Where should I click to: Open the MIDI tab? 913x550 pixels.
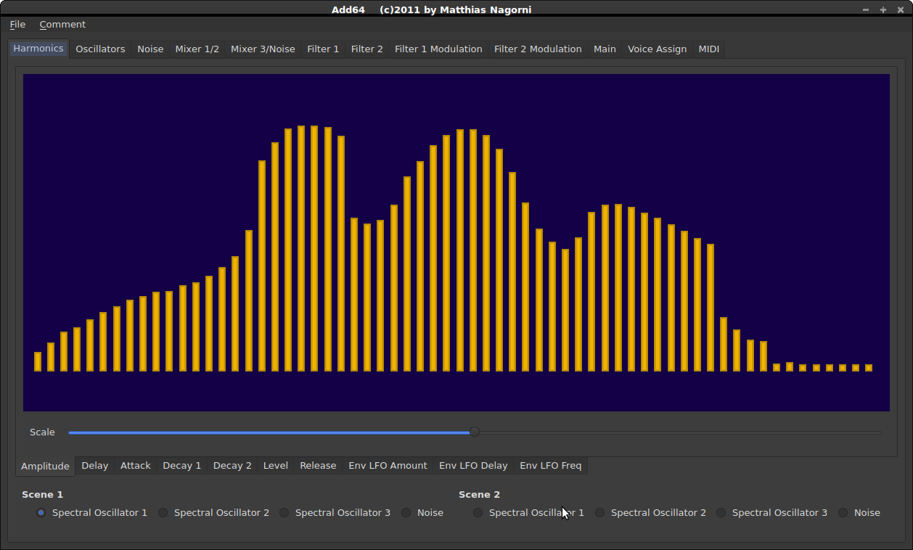[x=708, y=49]
